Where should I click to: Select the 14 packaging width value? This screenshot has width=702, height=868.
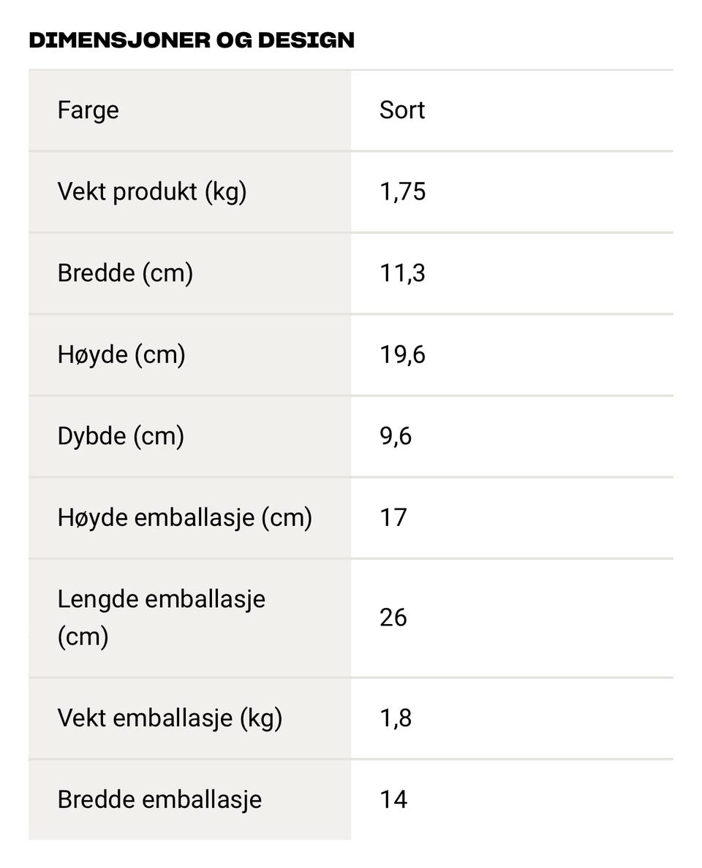tap(393, 799)
